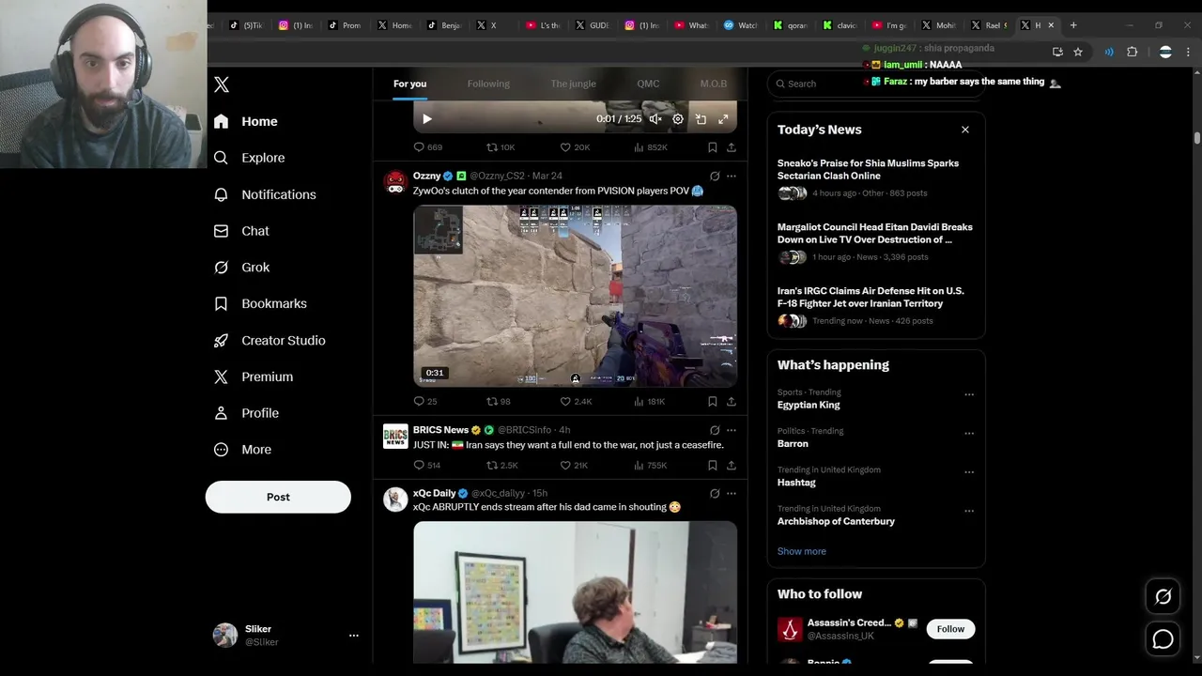View Ozzny post 181K views
The height and width of the screenshot is (676, 1202).
tap(650, 402)
